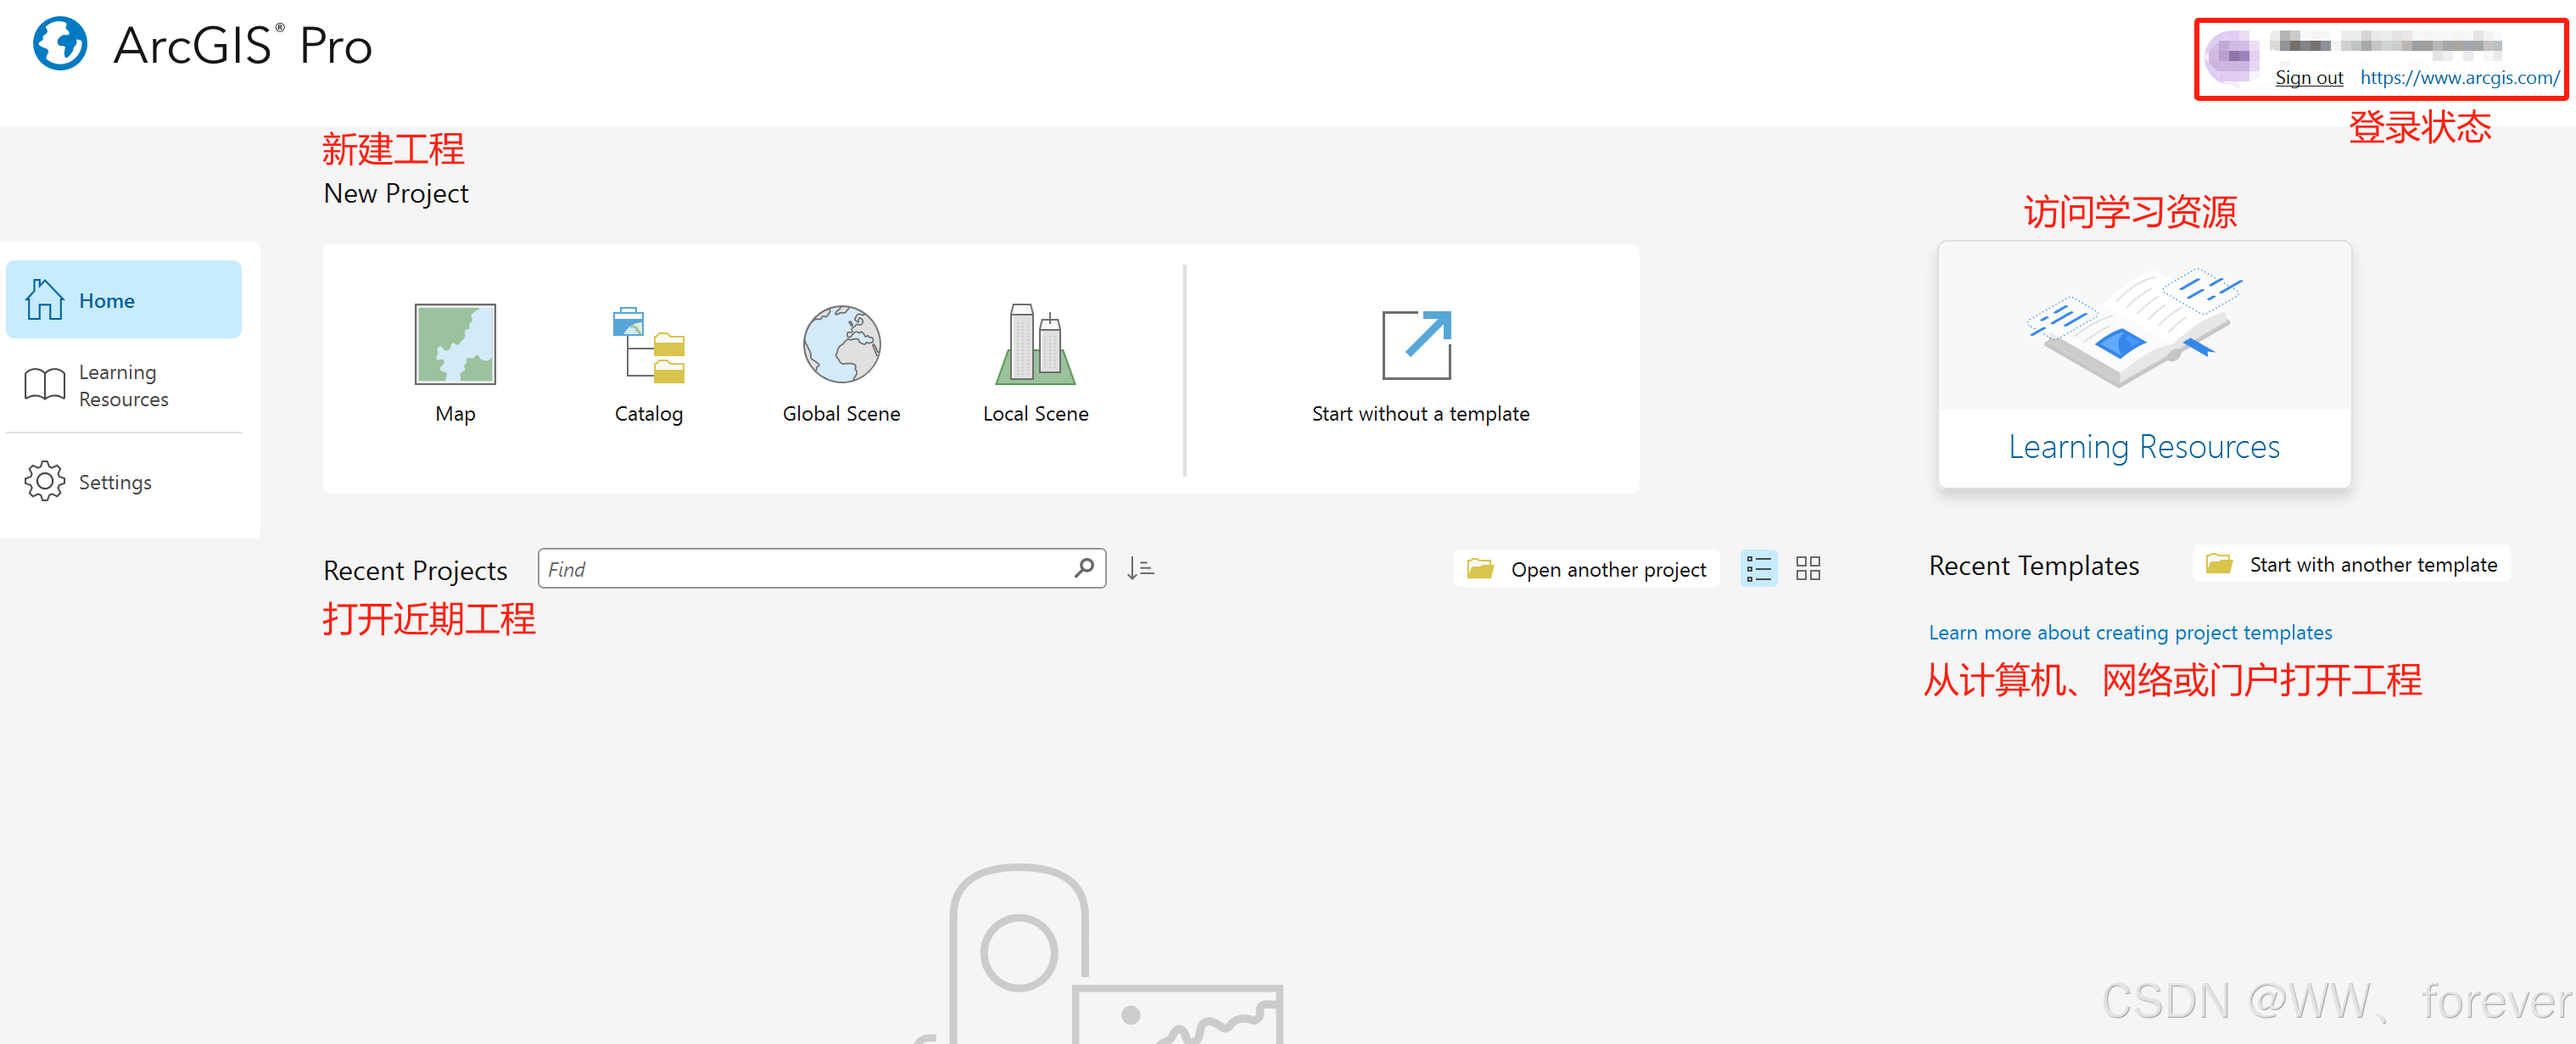This screenshot has height=1044, width=2576.
Task: Click the Map project template icon
Action: (x=456, y=344)
